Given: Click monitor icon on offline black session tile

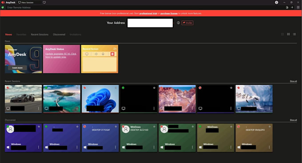Looking at the screenshot, I should tap(200, 108).
